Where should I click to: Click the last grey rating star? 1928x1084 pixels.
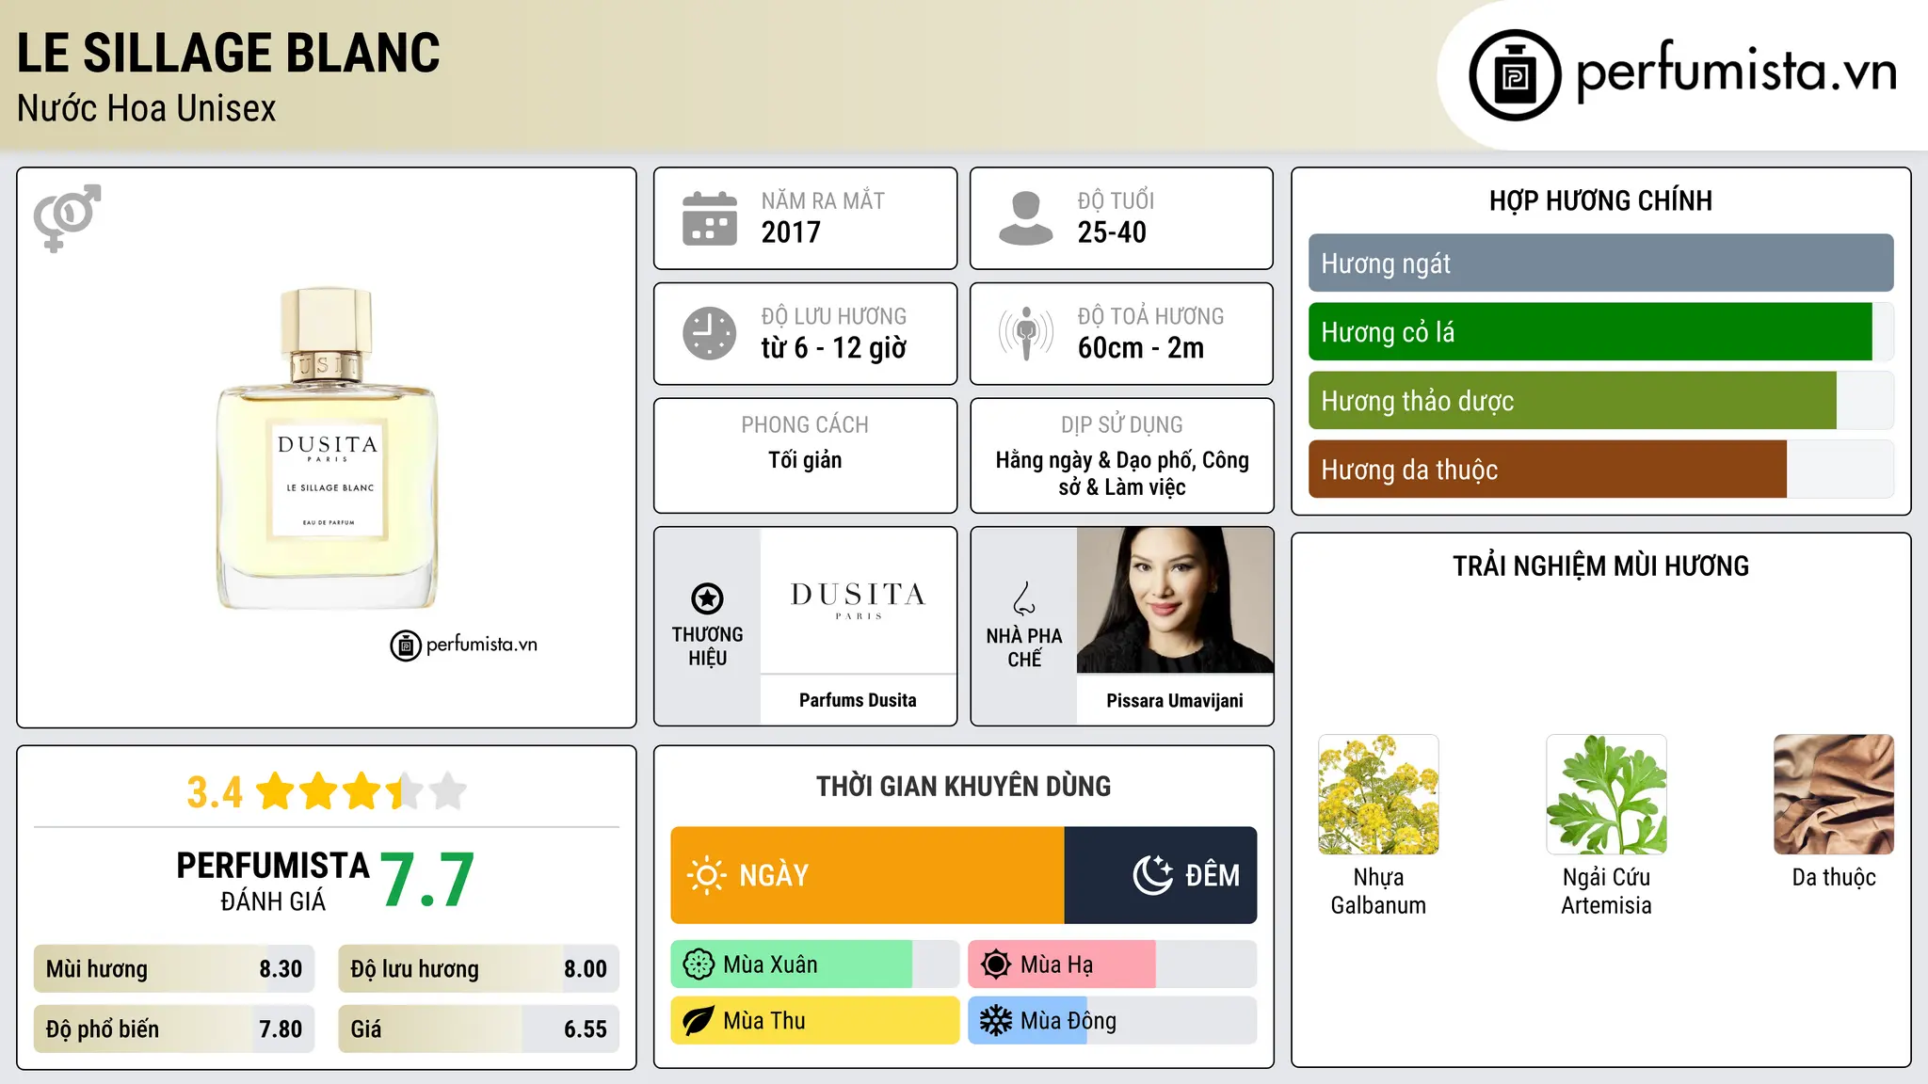[x=448, y=791]
